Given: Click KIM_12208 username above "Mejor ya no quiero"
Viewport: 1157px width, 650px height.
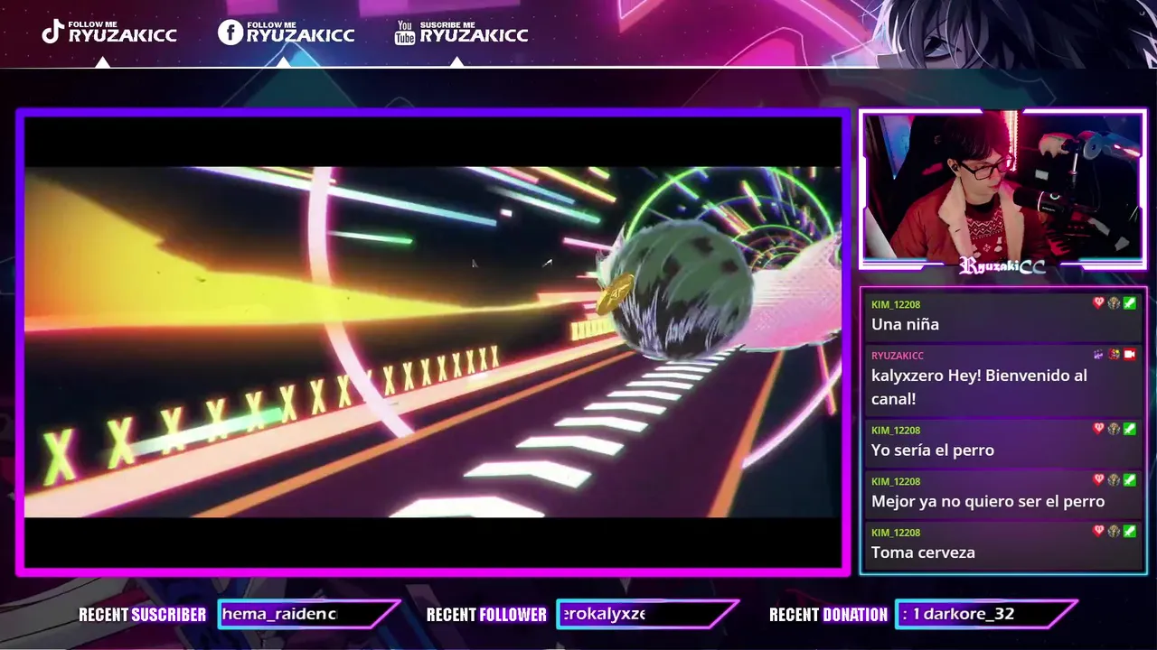Looking at the screenshot, I should click(896, 482).
